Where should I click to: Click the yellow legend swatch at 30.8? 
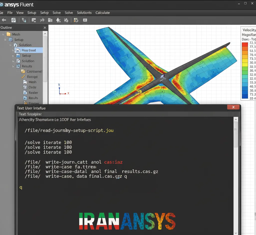(245, 61)
